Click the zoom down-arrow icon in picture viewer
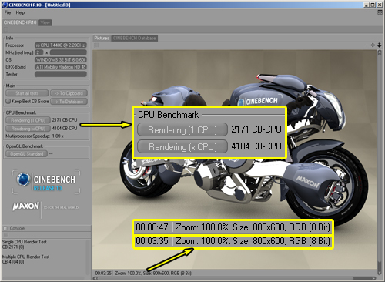The height and width of the screenshot is (282, 385). pyautogui.click(x=380, y=45)
